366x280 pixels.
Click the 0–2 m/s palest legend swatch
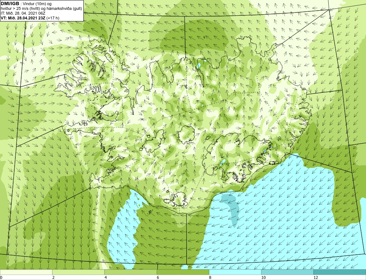[26, 272]
